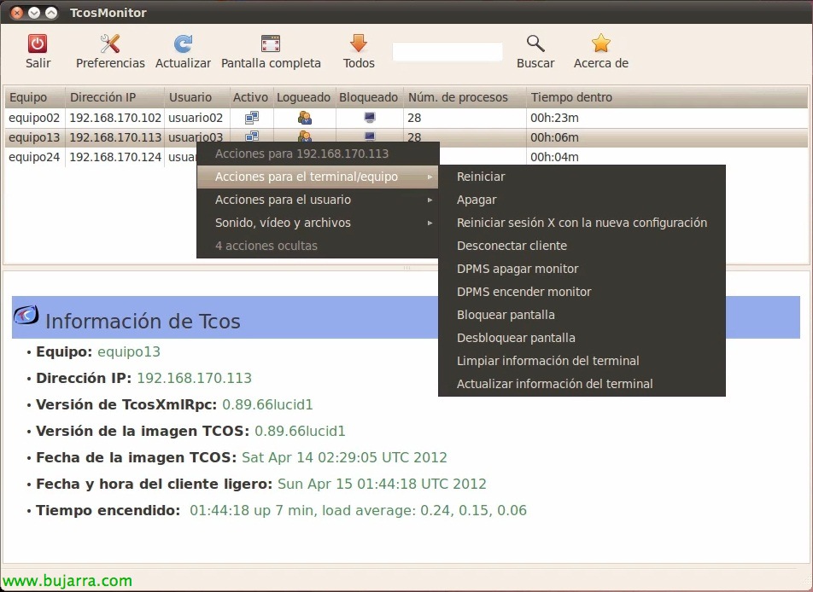Click the Versión de TcosXmlRpc value 0.89.66lucid1
The image size is (813, 592).
(267, 404)
